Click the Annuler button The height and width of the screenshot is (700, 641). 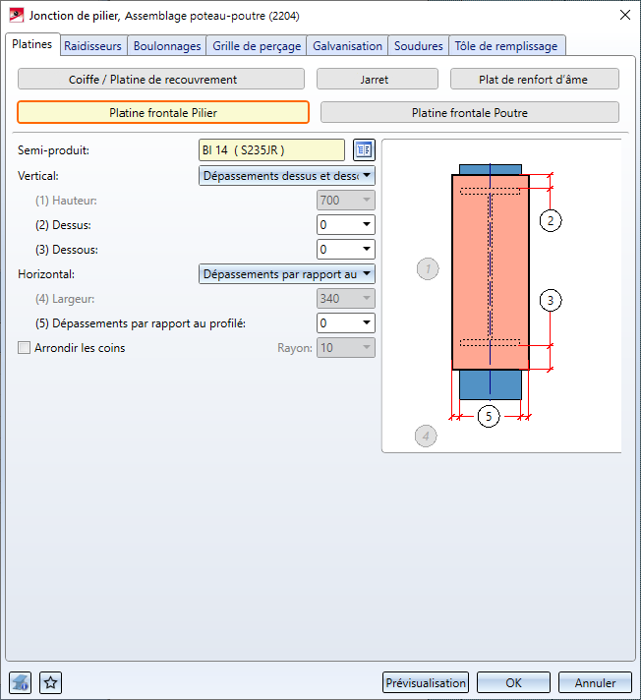click(x=595, y=683)
